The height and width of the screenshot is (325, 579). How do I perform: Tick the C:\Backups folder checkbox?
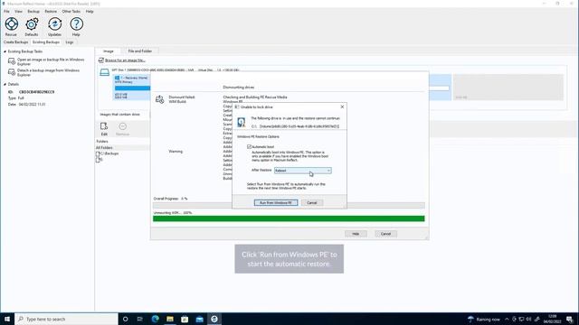coord(98,153)
